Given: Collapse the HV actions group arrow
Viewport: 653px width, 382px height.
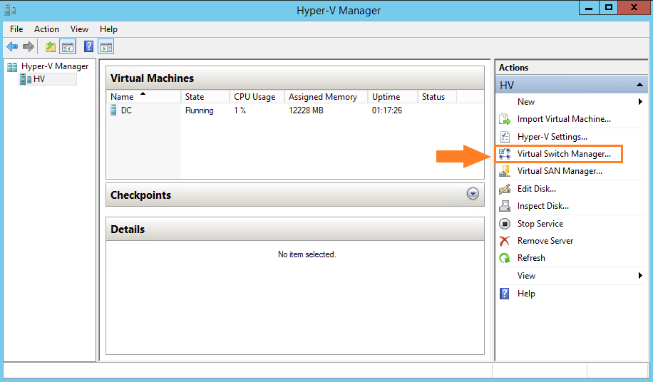Looking at the screenshot, I should [639, 86].
